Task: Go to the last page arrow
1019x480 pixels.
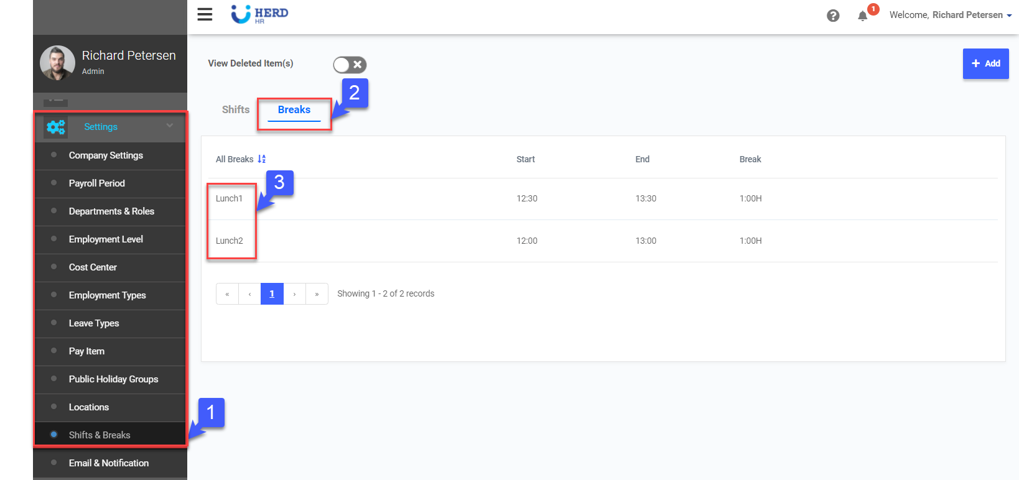Action: pyautogui.click(x=317, y=294)
